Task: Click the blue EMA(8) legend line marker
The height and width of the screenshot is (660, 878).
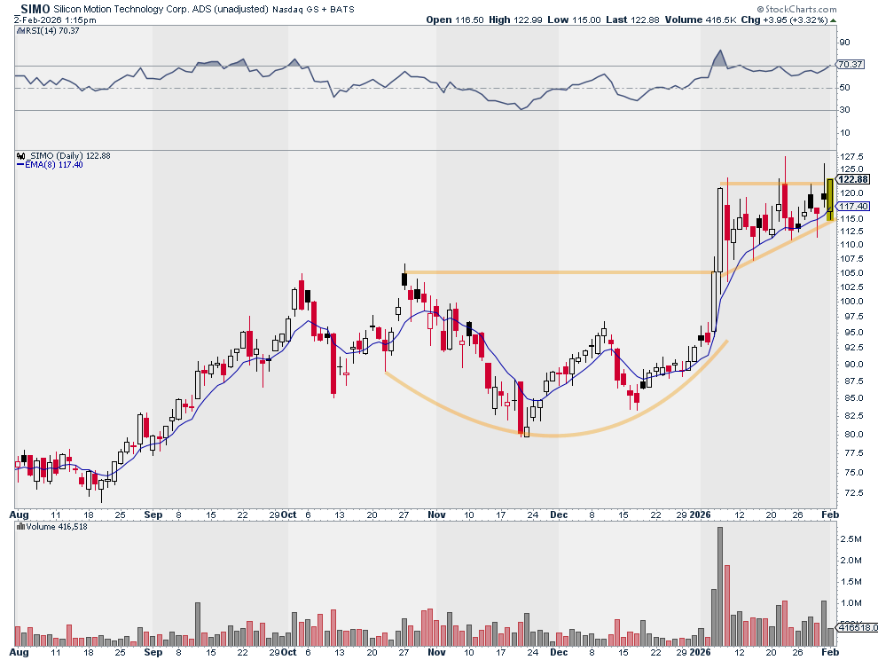Action: 20,165
